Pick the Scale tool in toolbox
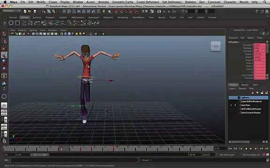The image size is (270, 168). click(4, 69)
